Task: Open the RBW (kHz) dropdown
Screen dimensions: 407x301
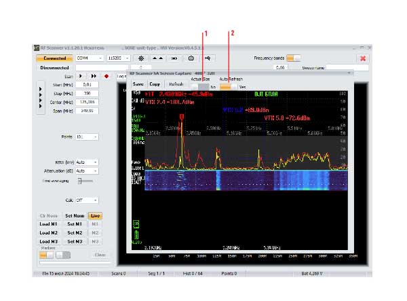Action: (87, 162)
